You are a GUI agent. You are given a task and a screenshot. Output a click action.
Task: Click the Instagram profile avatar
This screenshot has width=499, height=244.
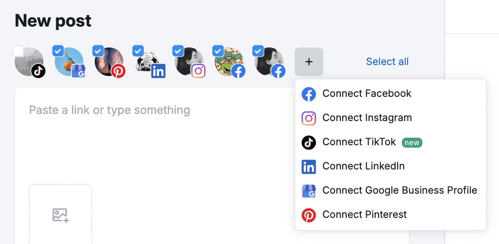point(188,62)
